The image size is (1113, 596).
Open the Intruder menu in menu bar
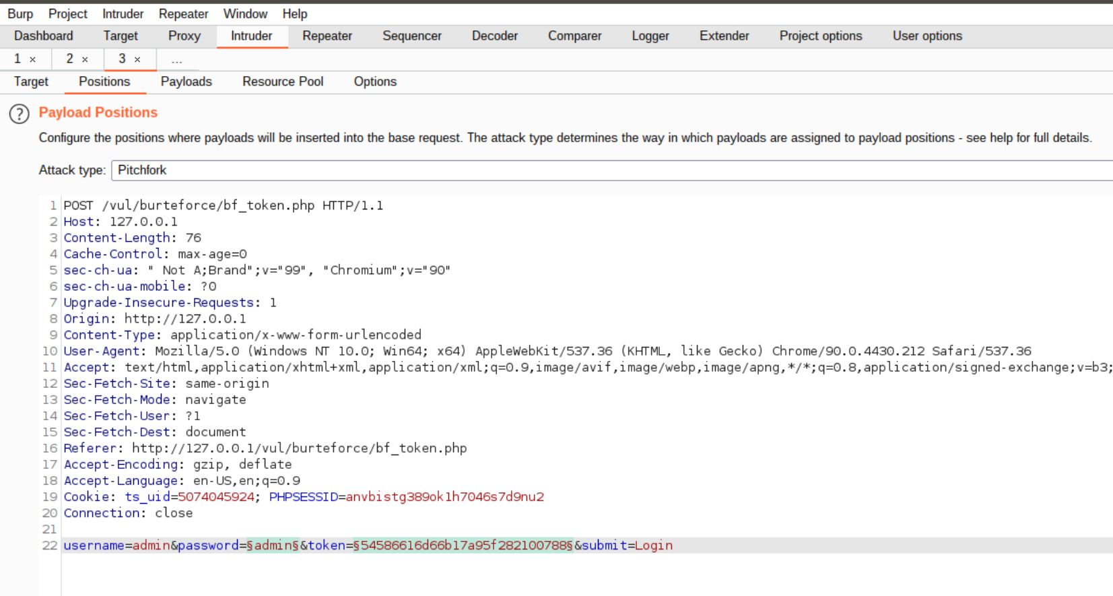[123, 13]
